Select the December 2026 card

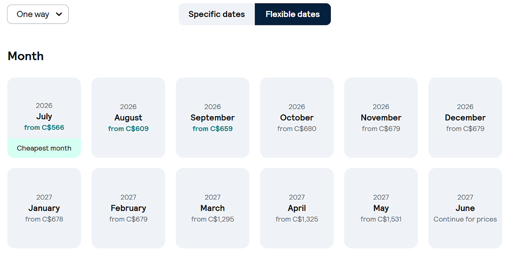point(465,118)
